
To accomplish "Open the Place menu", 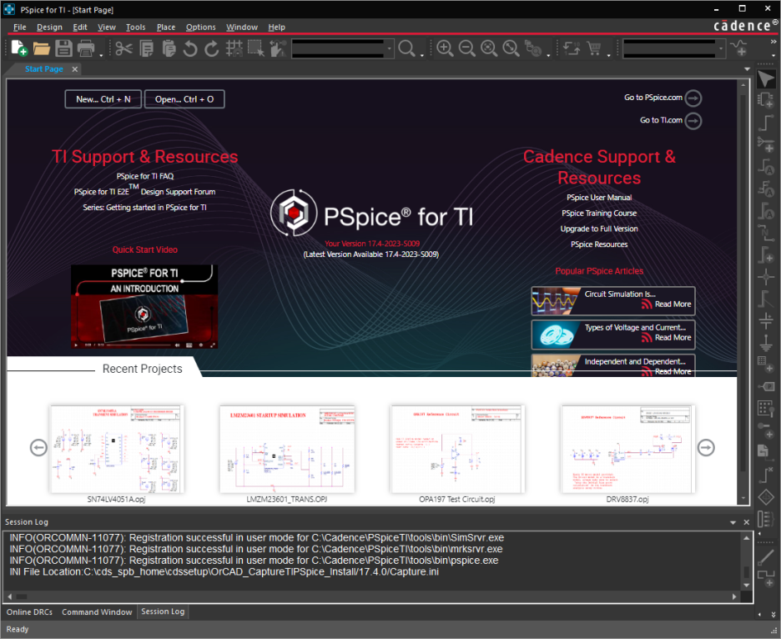I will click(166, 27).
